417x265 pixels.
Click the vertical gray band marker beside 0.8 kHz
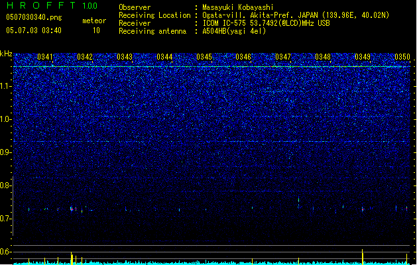coord(13,206)
